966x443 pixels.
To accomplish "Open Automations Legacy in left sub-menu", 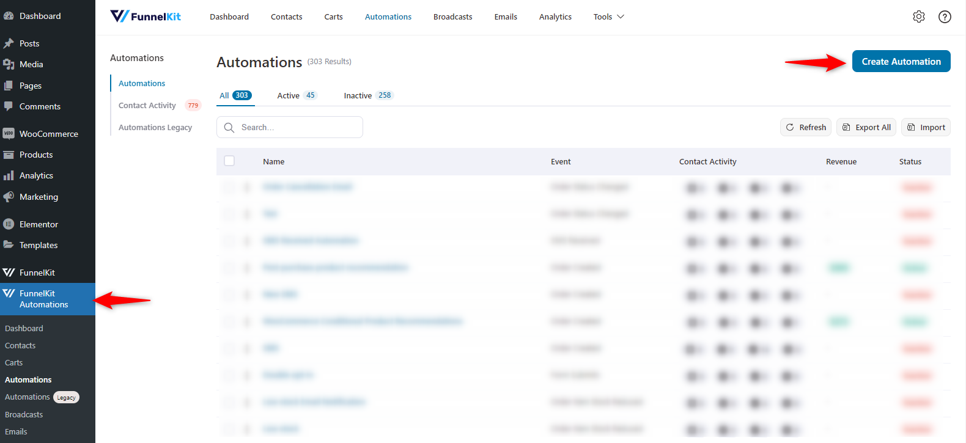I will coord(155,127).
